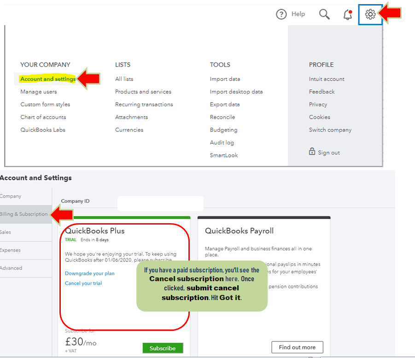Open the Budgeting tool
The width and height of the screenshot is (415, 358).
pos(224,130)
